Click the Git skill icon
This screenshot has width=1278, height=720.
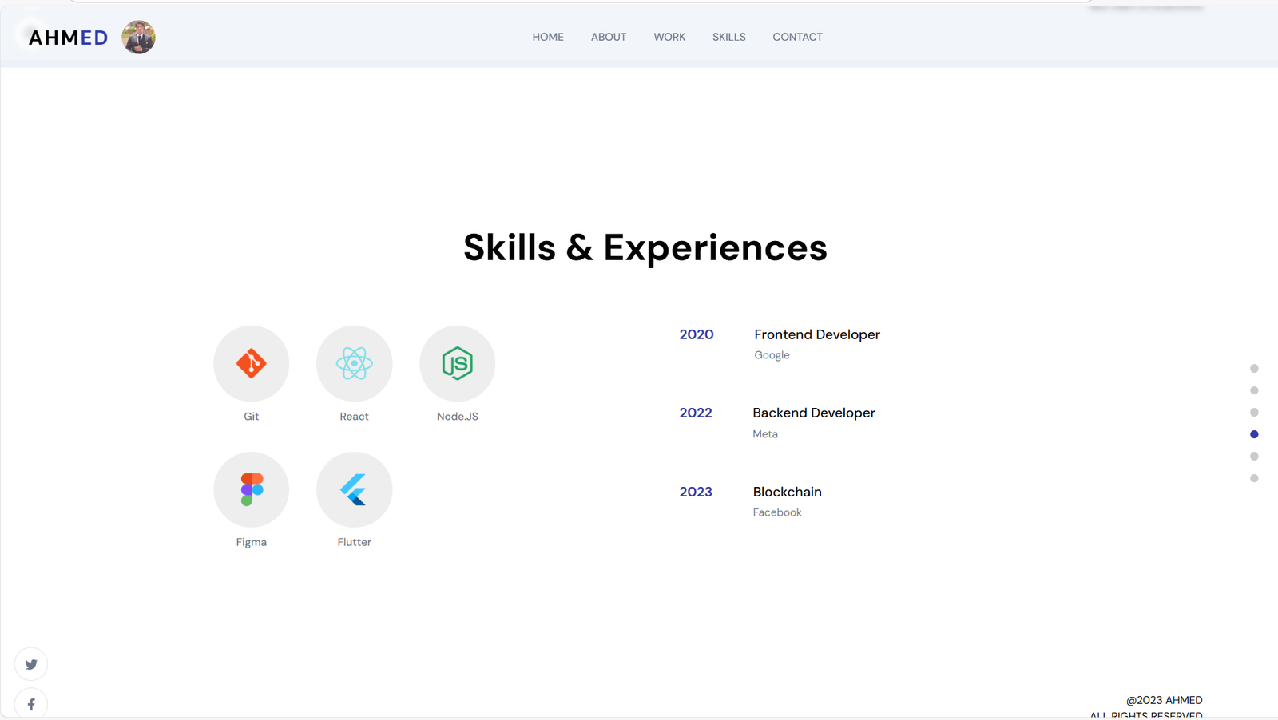(251, 364)
